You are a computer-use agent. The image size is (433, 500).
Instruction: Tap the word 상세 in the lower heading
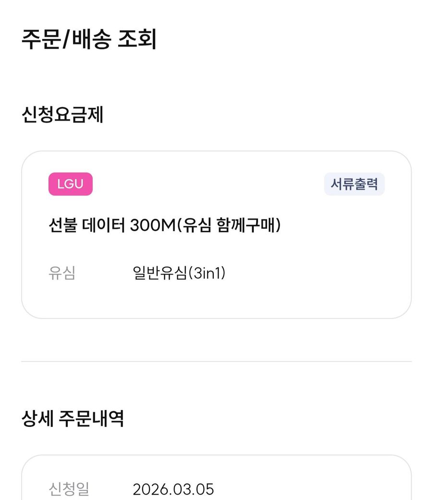point(37,419)
